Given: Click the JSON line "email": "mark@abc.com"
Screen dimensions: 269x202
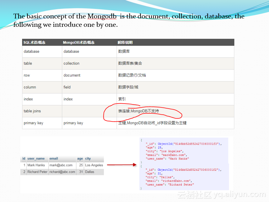Looking at the screenshot, I should (166, 155).
